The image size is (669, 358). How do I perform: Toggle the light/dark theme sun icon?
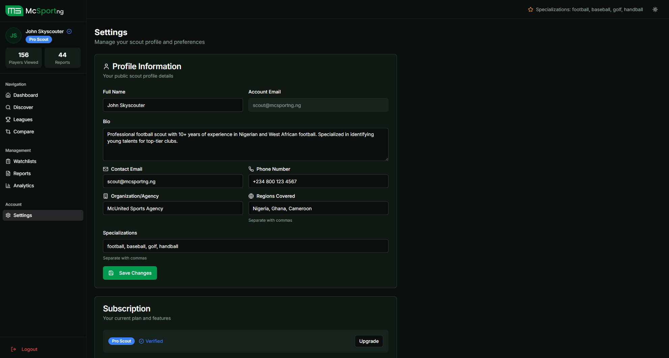pos(655,9)
